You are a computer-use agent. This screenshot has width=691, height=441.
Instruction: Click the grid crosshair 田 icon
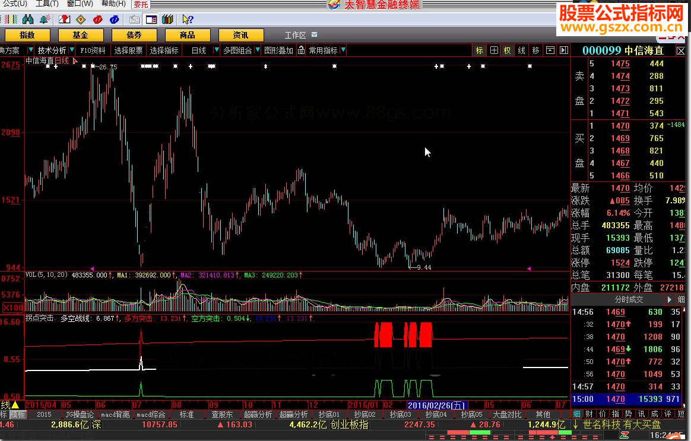(494, 50)
